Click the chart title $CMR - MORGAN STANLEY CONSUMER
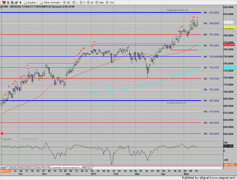 click(x=24, y=7)
